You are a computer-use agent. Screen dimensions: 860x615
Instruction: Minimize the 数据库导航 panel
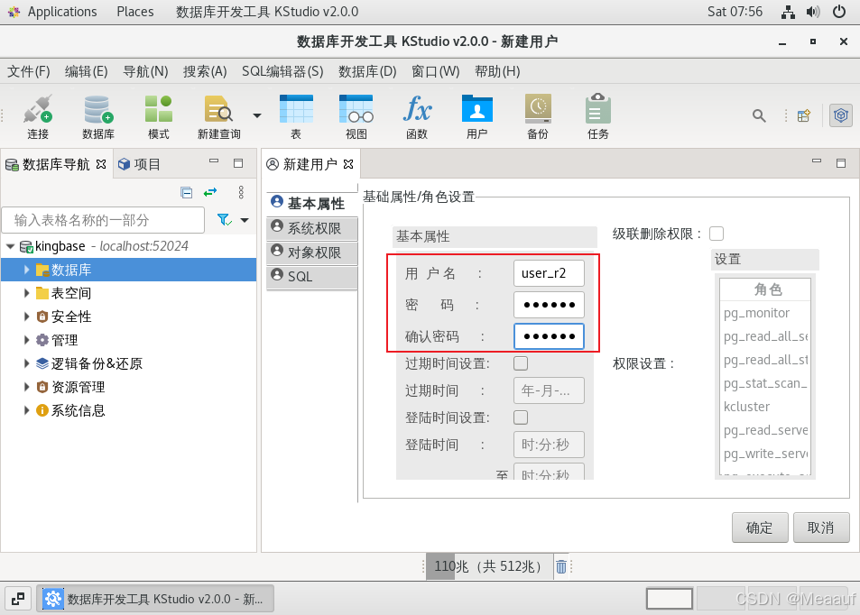(214, 161)
